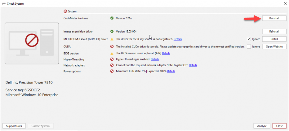289x131 pixels.
Task: Uncheck Ignore for the METROTOM driver
Action: (x=249, y=39)
